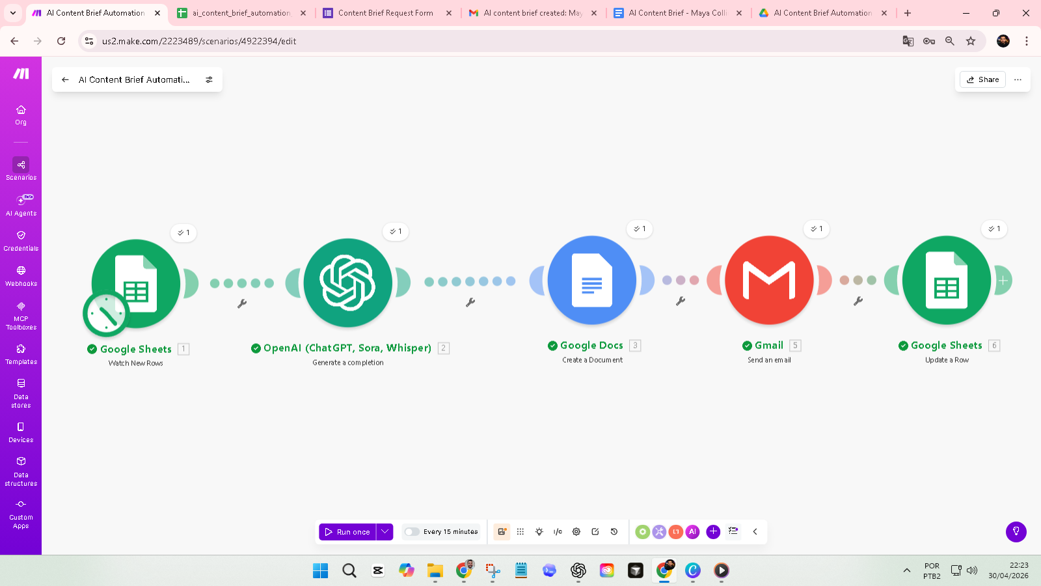This screenshot has height=586, width=1041.
Task: Open Custom Apps in the sidebar
Action: click(x=21, y=514)
